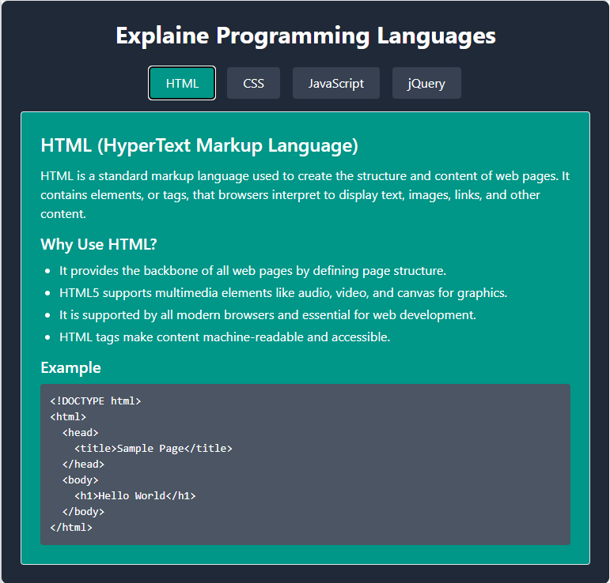This screenshot has width=610, height=583.
Task: Click the Why Use HTML? subheading
Action: click(99, 244)
